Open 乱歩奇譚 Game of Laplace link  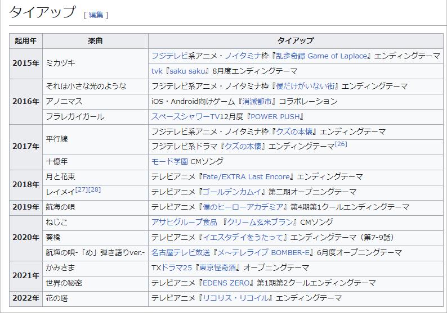321,56
